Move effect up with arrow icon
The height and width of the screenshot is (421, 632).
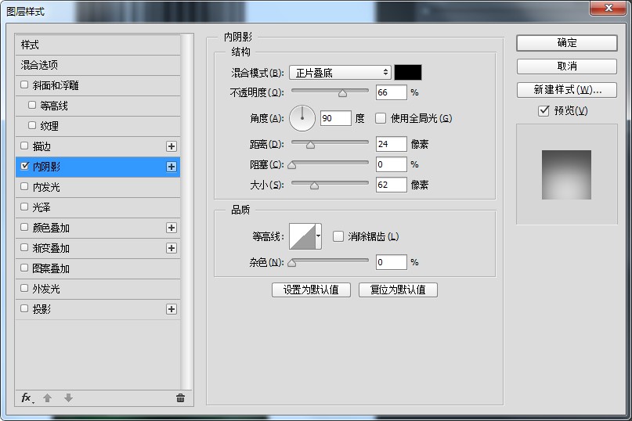click(x=48, y=398)
